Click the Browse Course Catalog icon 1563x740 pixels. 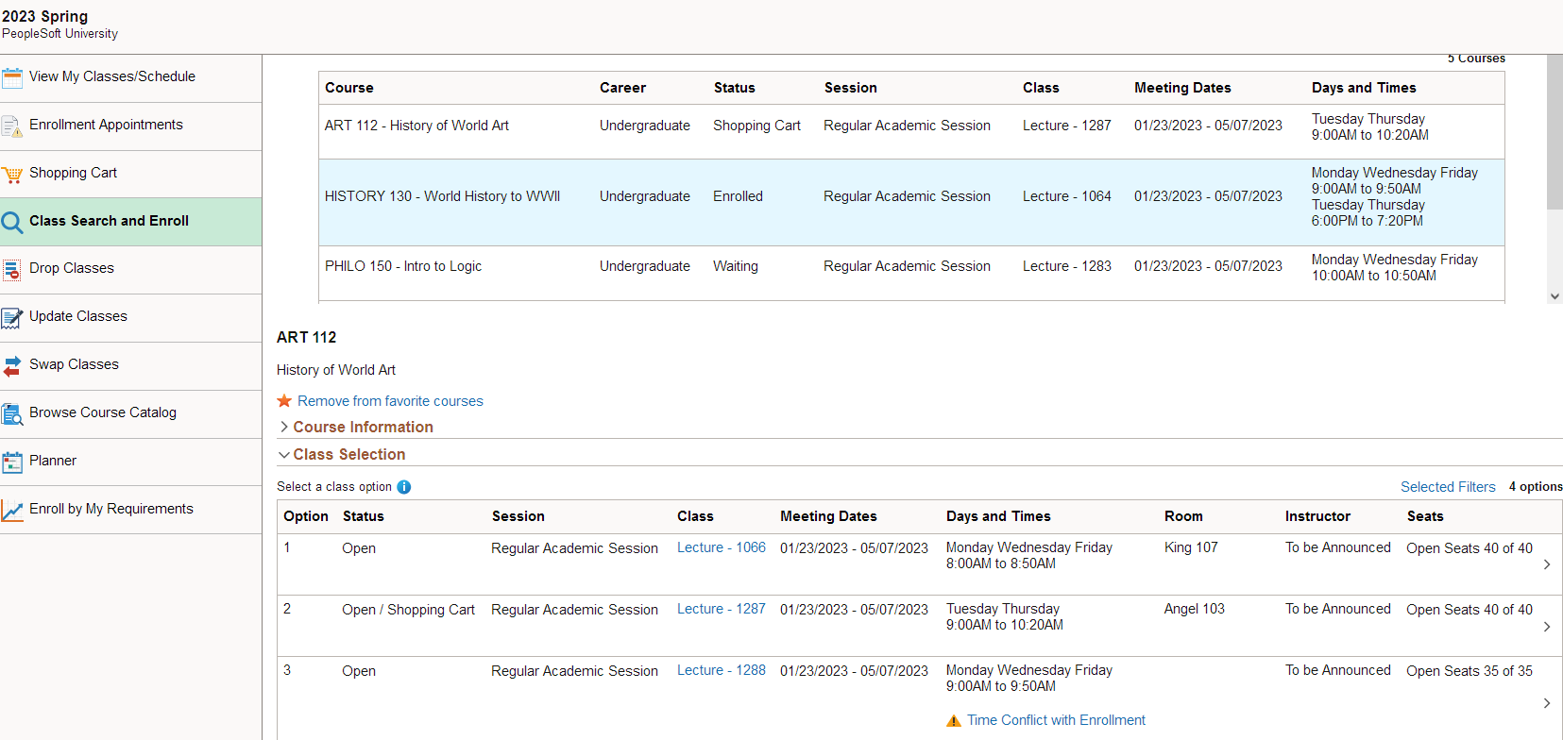pyautogui.click(x=12, y=414)
